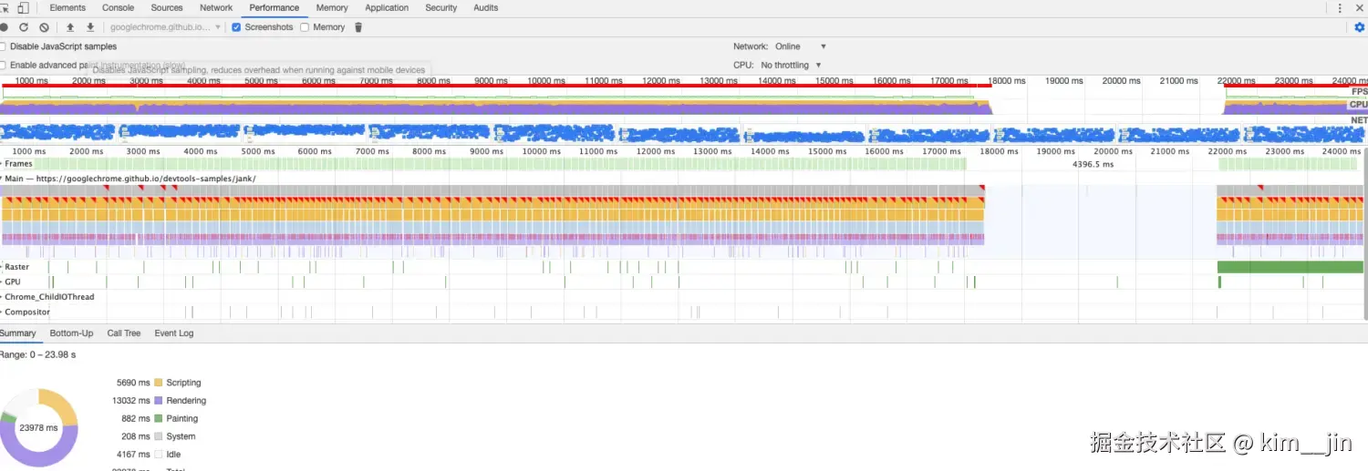
Task: Open the Sources tab
Action: click(x=167, y=8)
